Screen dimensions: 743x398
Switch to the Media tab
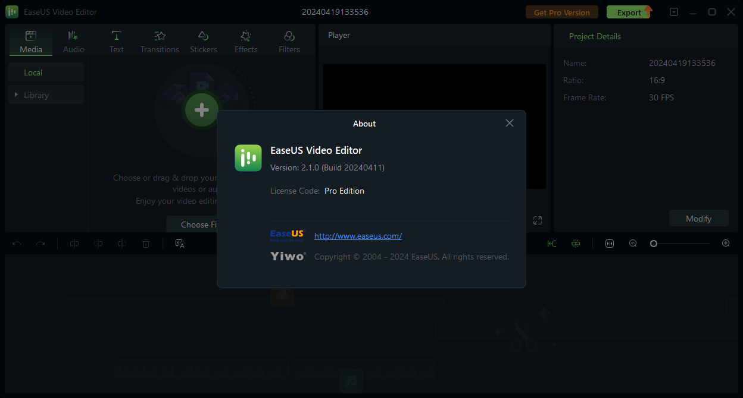[x=31, y=42]
